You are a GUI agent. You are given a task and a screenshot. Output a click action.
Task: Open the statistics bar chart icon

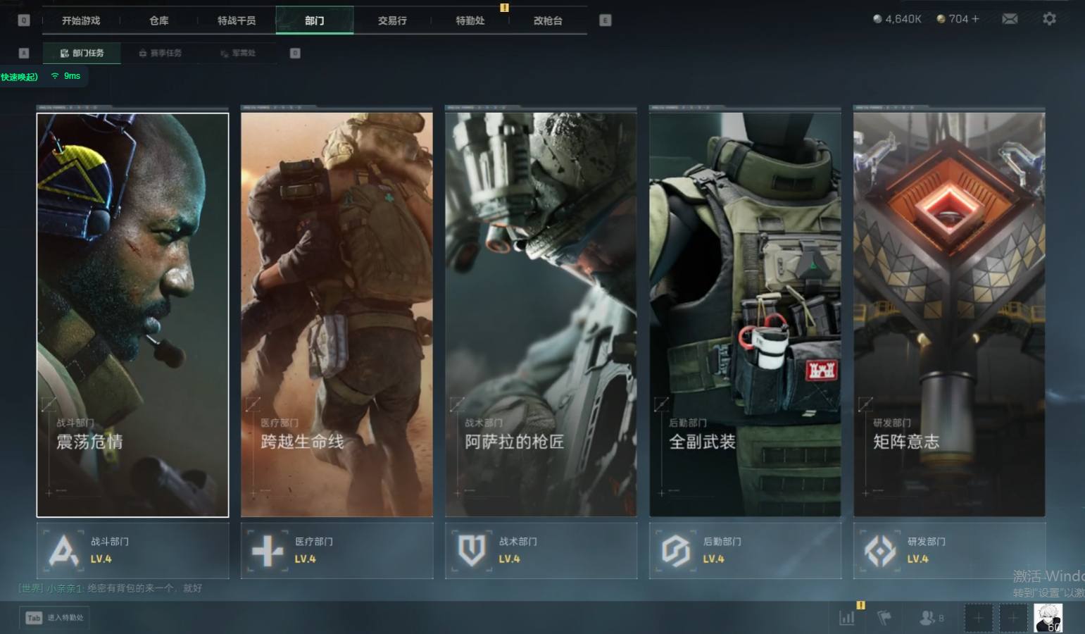[x=847, y=618]
